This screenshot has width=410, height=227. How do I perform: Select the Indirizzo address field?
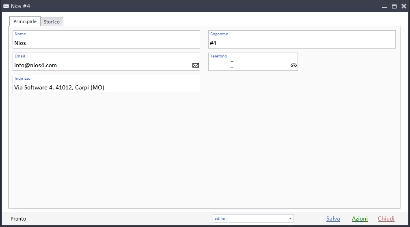[x=106, y=87]
